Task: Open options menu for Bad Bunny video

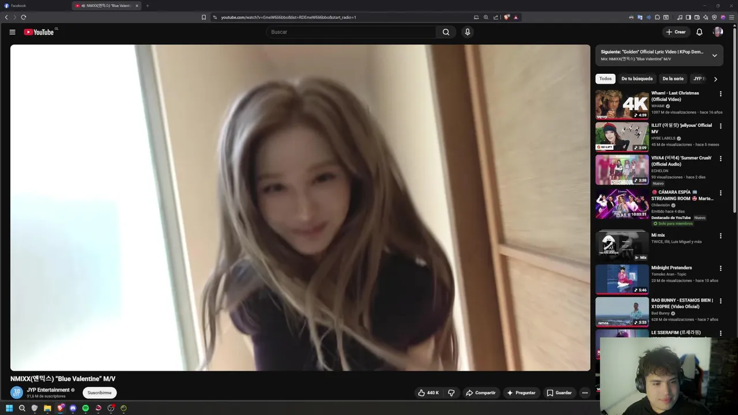Action: 720,301
